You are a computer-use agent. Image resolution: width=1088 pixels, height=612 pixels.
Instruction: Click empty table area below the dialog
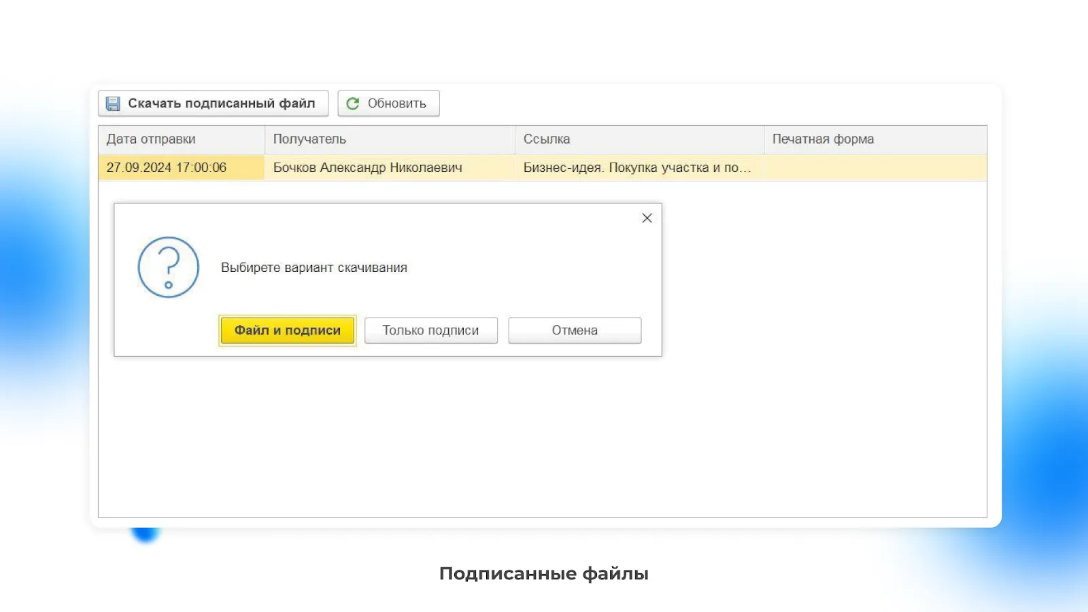(x=543, y=442)
